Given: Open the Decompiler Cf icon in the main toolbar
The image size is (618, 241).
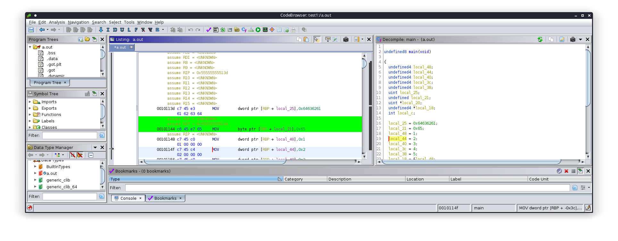Looking at the screenshot, I should (x=244, y=30).
